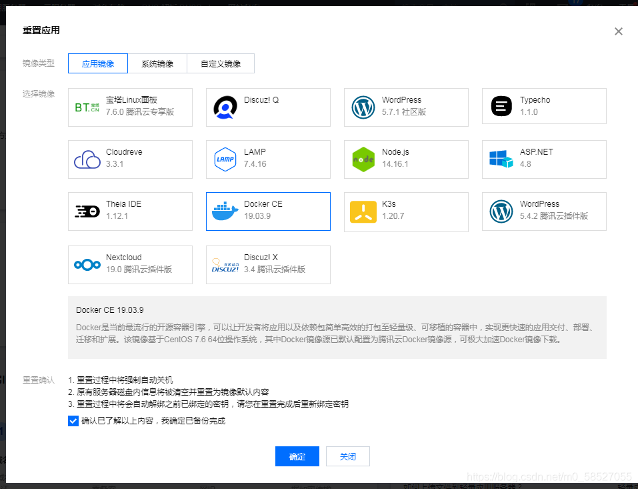The image size is (638, 489).
Task: Pick the Cloudreve 3.3.1 image
Action: [130, 159]
